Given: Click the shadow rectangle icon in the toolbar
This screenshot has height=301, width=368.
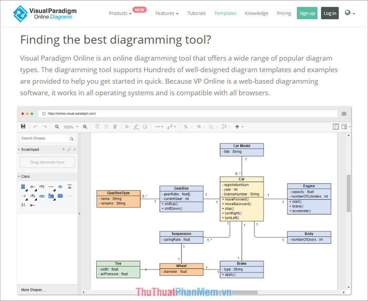Looking at the screenshot, I should click(x=145, y=126).
